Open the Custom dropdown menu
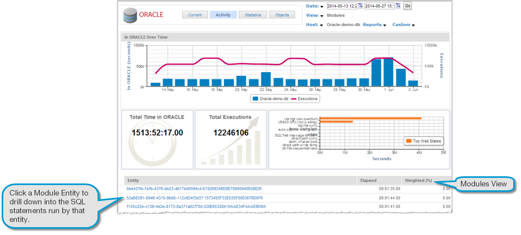 pos(404,25)
